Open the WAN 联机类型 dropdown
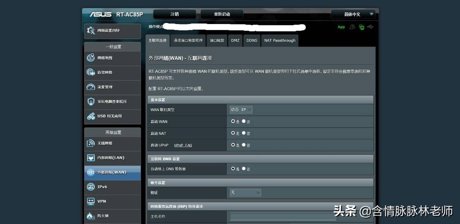 point(241,109)
